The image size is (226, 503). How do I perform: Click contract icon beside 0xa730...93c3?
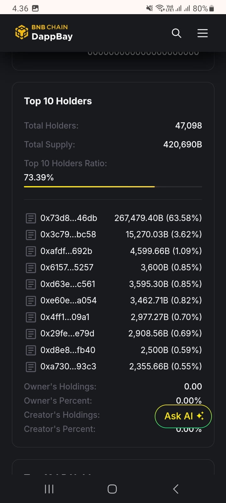[x=31, y=367]
